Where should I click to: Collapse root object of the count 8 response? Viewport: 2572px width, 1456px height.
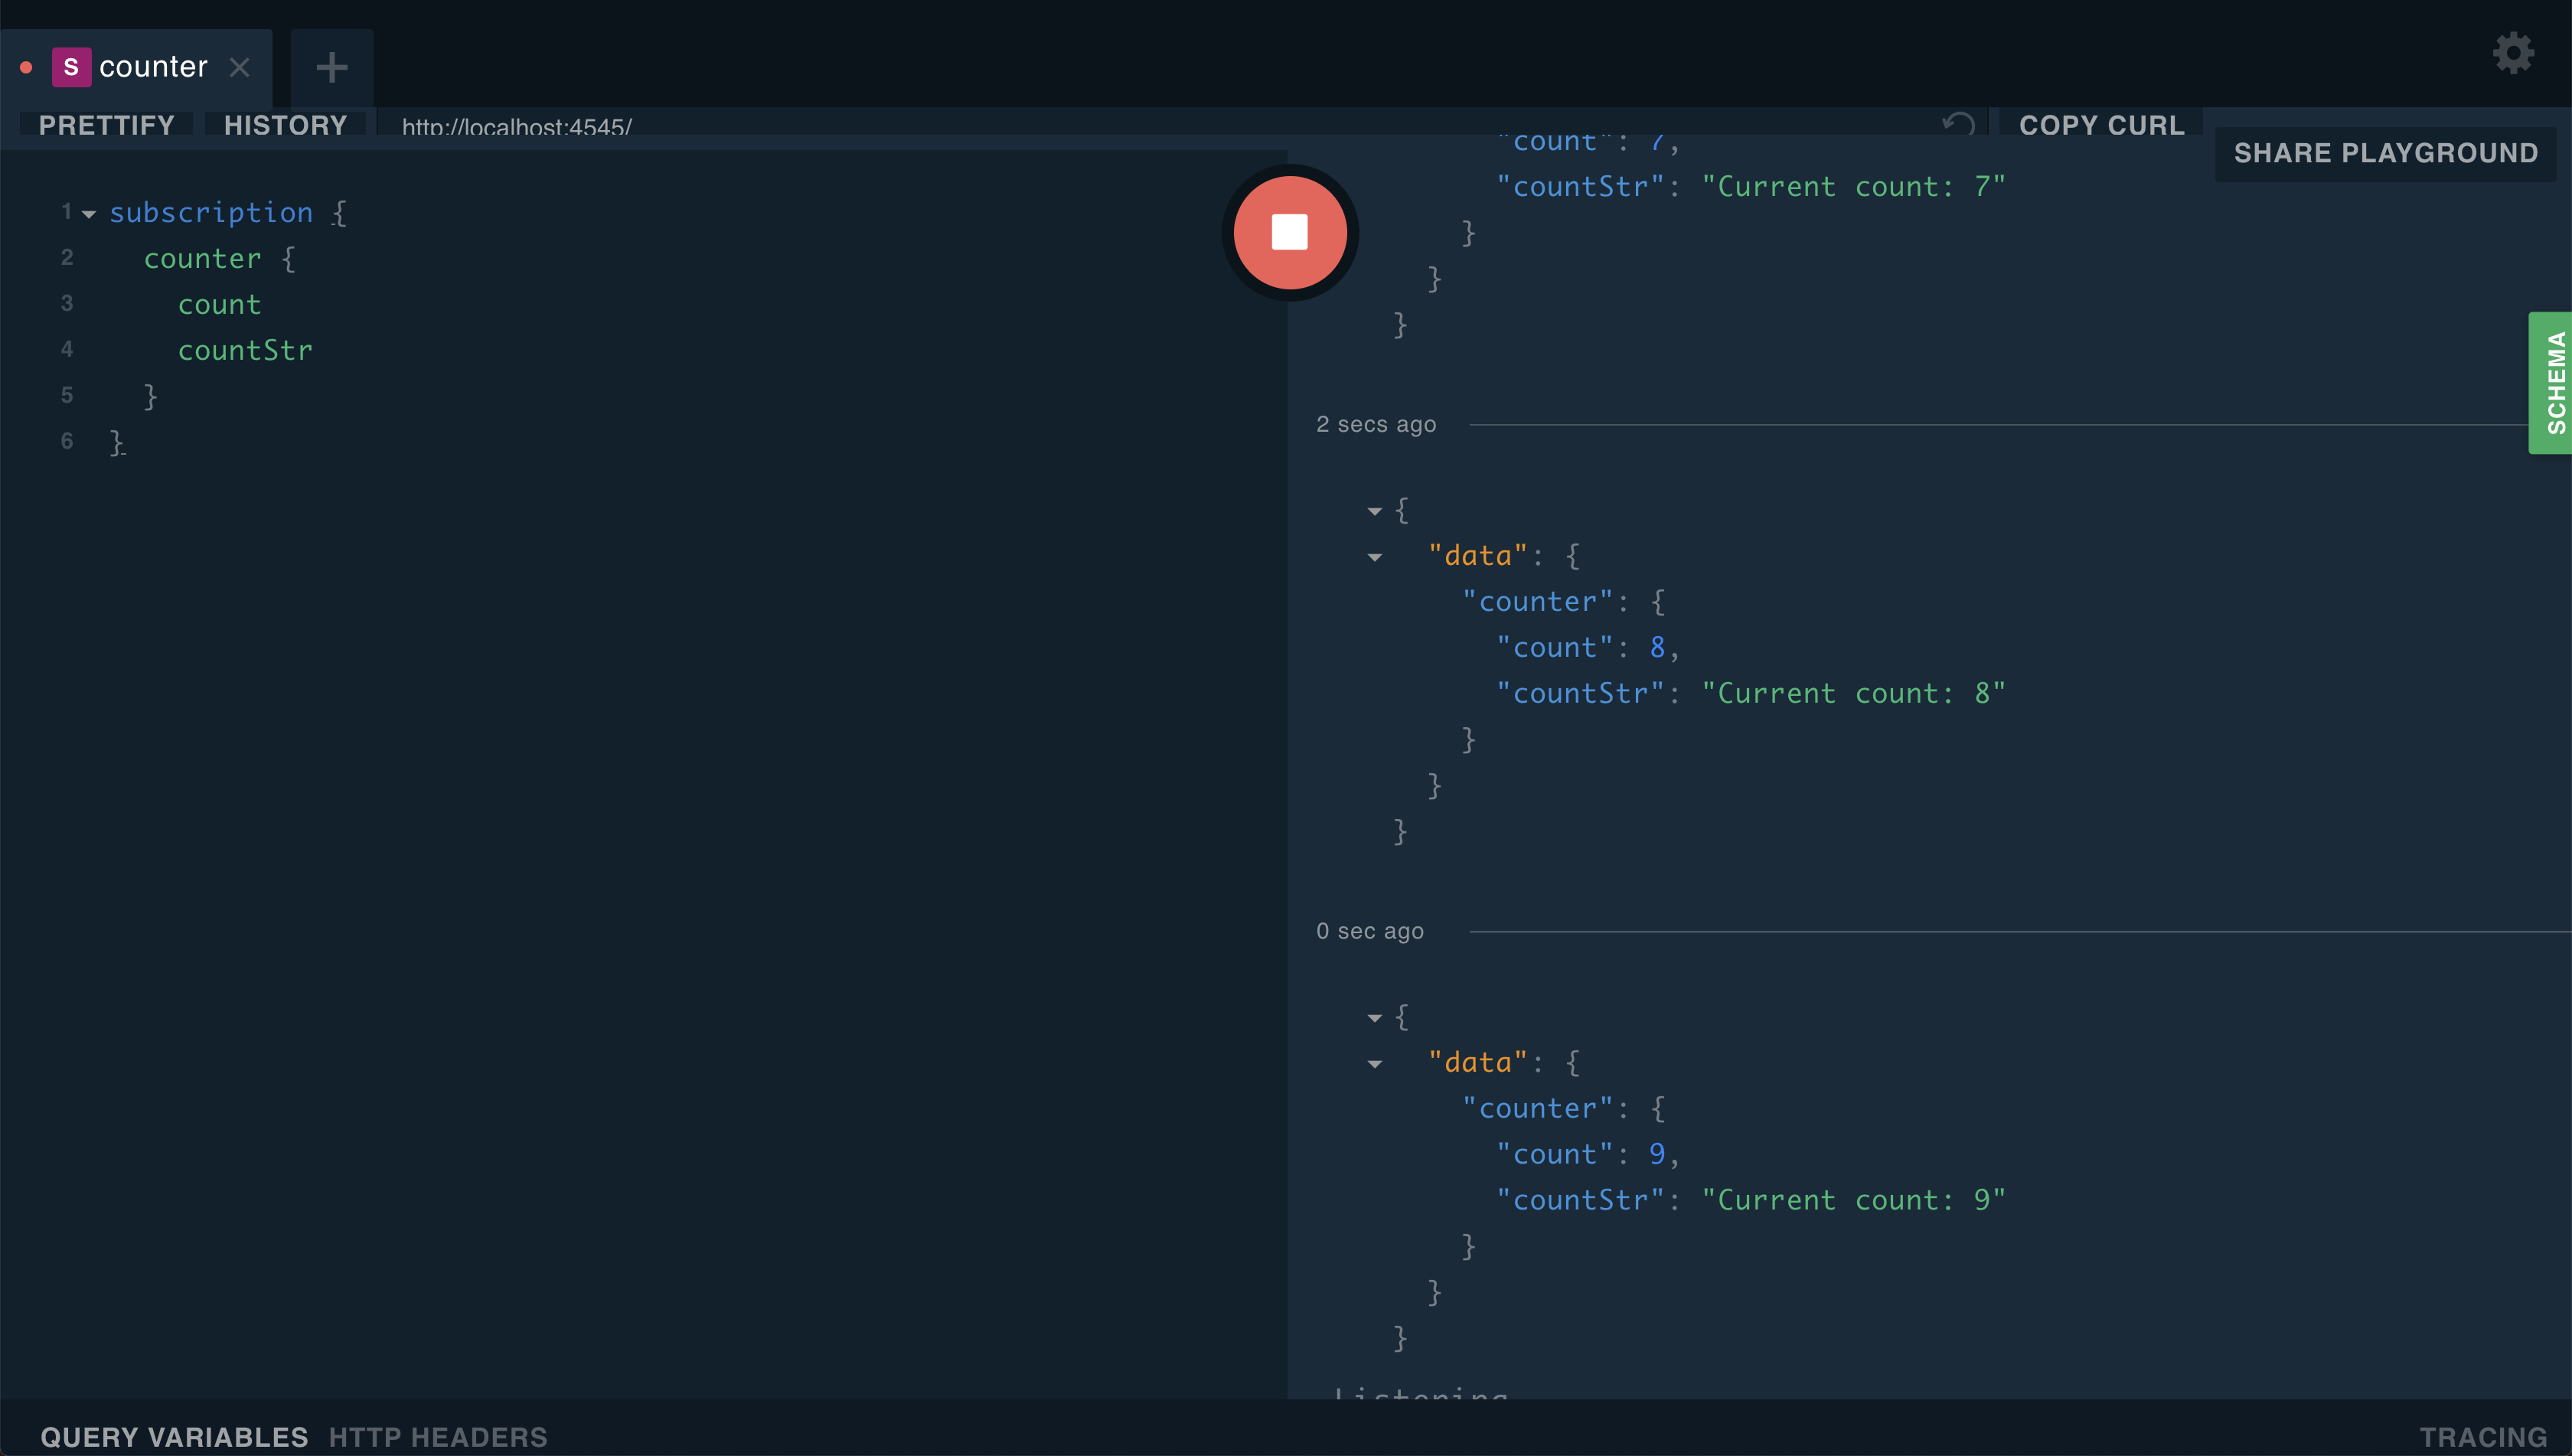(1375, 511)
